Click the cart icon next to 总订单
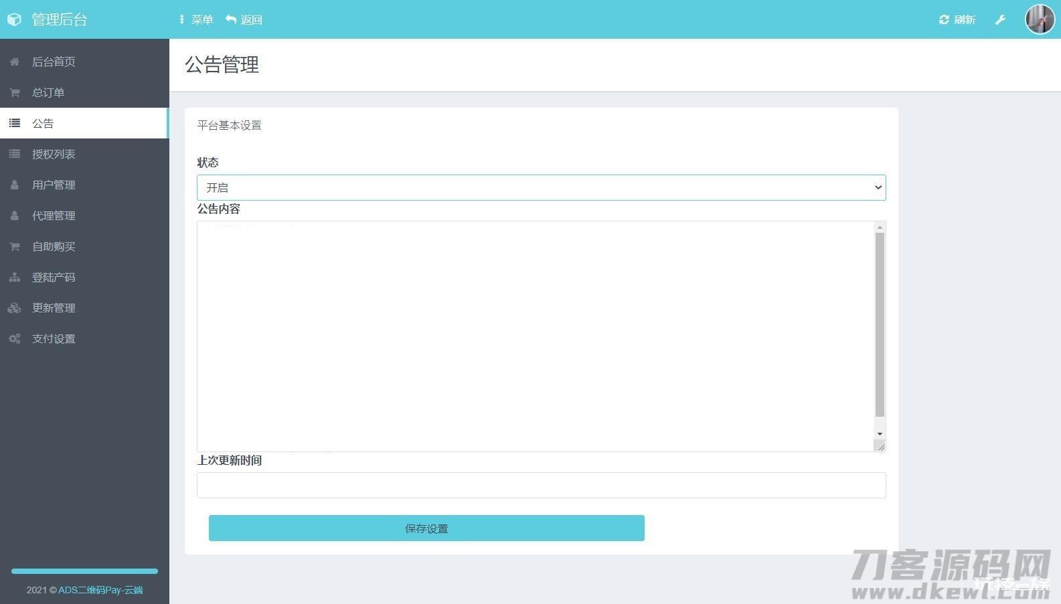1061x604 pixels. pos(14,92)
